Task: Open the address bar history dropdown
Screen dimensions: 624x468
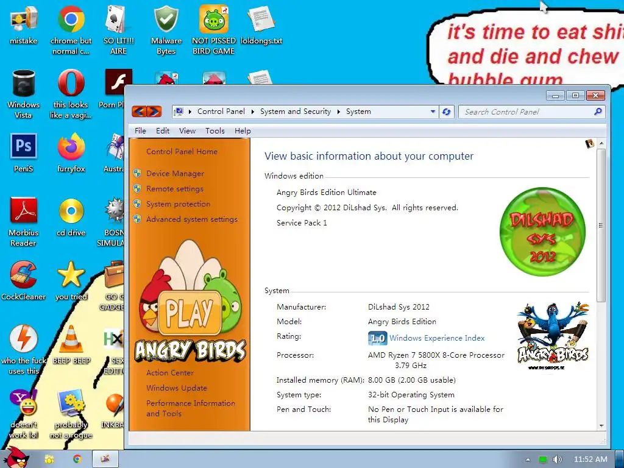Action: 433,112
